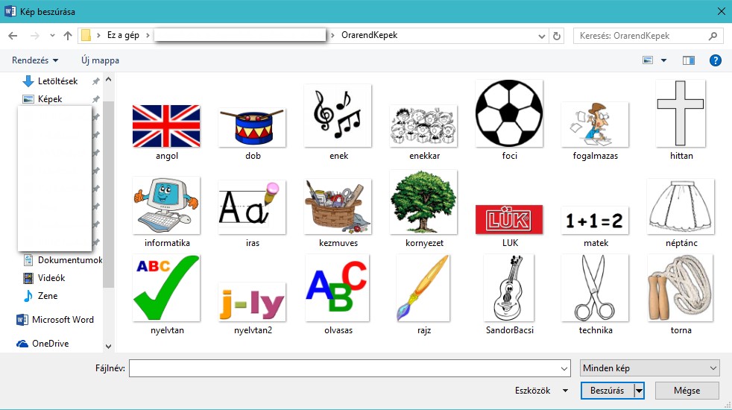Select the kezmuves basket image

[338, 206]
